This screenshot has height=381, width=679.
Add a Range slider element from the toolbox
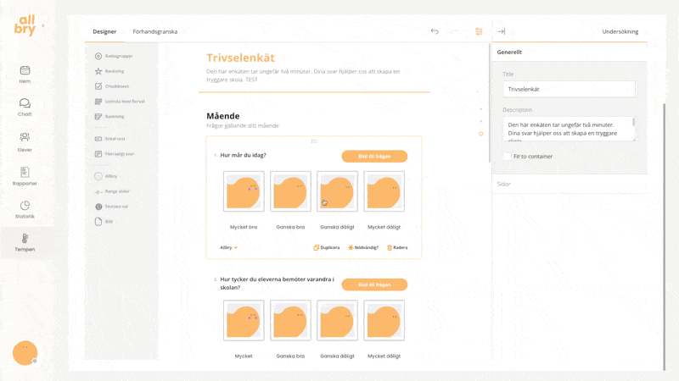tap(112, 191)
